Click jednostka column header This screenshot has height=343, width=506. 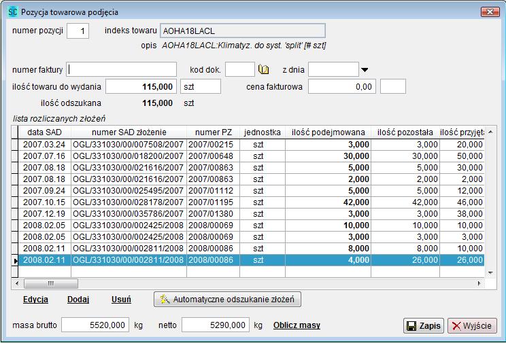263,132
